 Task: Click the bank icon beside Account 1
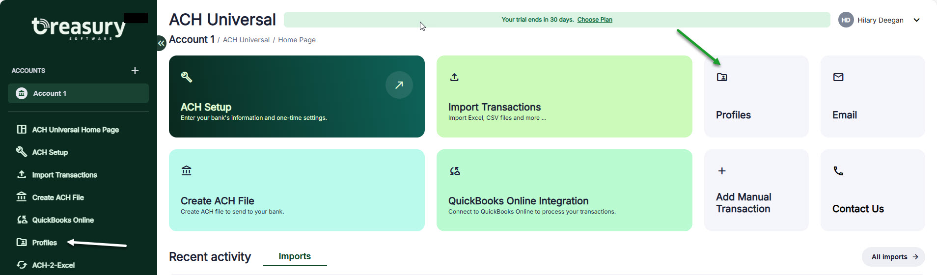point(22,93)
